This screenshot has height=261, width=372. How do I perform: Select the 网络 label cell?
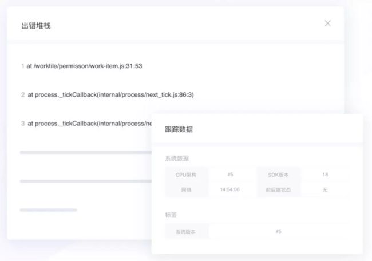tap(187, 189)
